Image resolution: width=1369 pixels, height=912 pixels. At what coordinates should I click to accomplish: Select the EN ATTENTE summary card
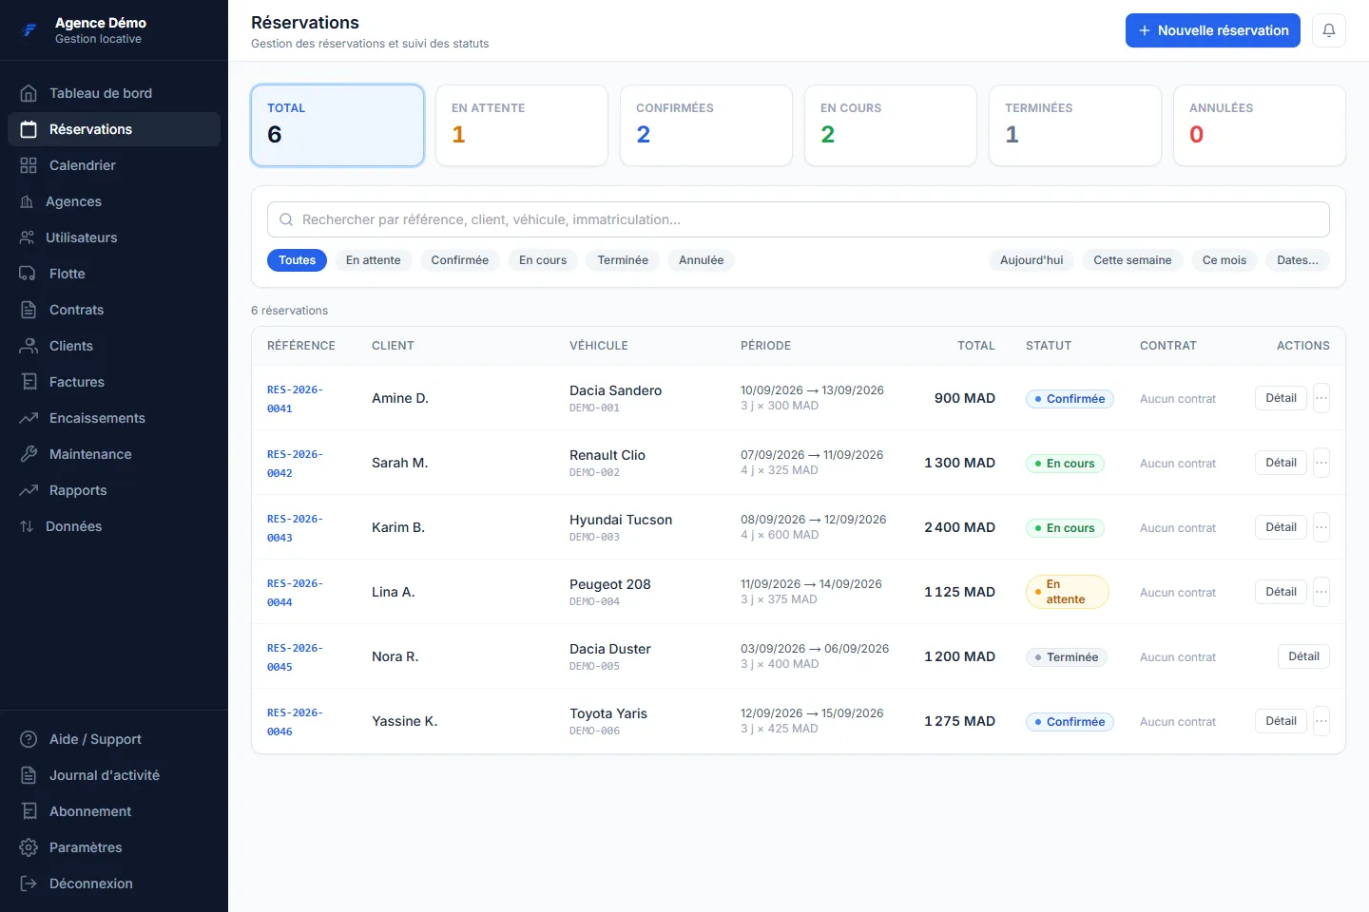522,125
